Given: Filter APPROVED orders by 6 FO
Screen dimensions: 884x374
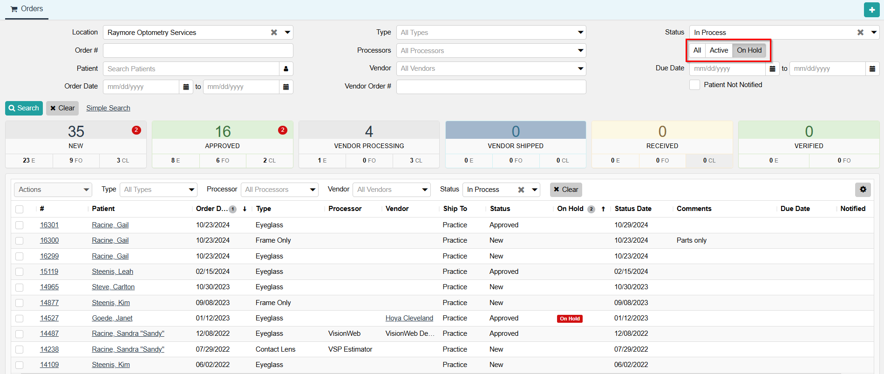Looking at the screenshot, I should (223, 161).
